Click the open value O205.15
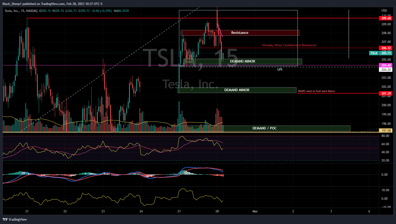The height and width of the screenshot is (224, 396). [45, 11]
